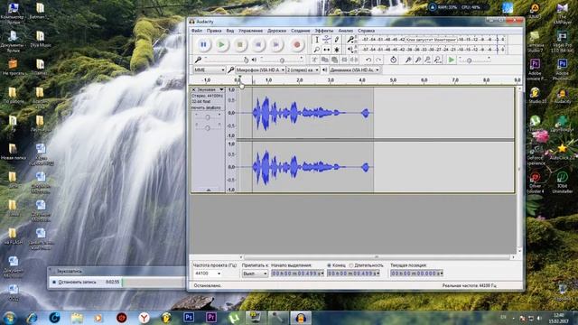Click the Play-at-speed green icon
Viewport: 578px width, 325px height.
[452, 60]
